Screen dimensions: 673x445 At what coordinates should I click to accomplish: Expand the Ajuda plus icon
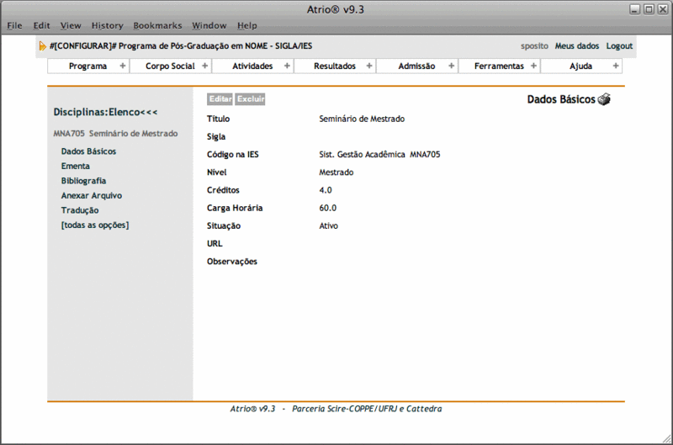coord(616,66)
